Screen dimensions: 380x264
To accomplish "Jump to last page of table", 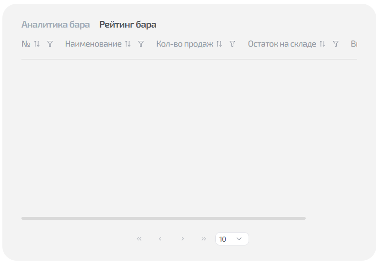I will [x=204, y=239].
